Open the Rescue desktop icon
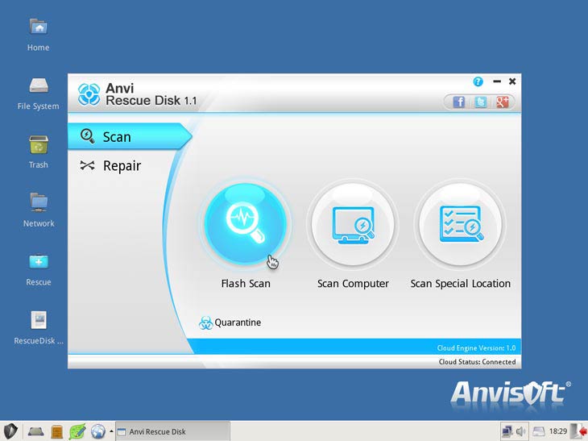Viewport: 588px width, 441px height. coord(38,270)
